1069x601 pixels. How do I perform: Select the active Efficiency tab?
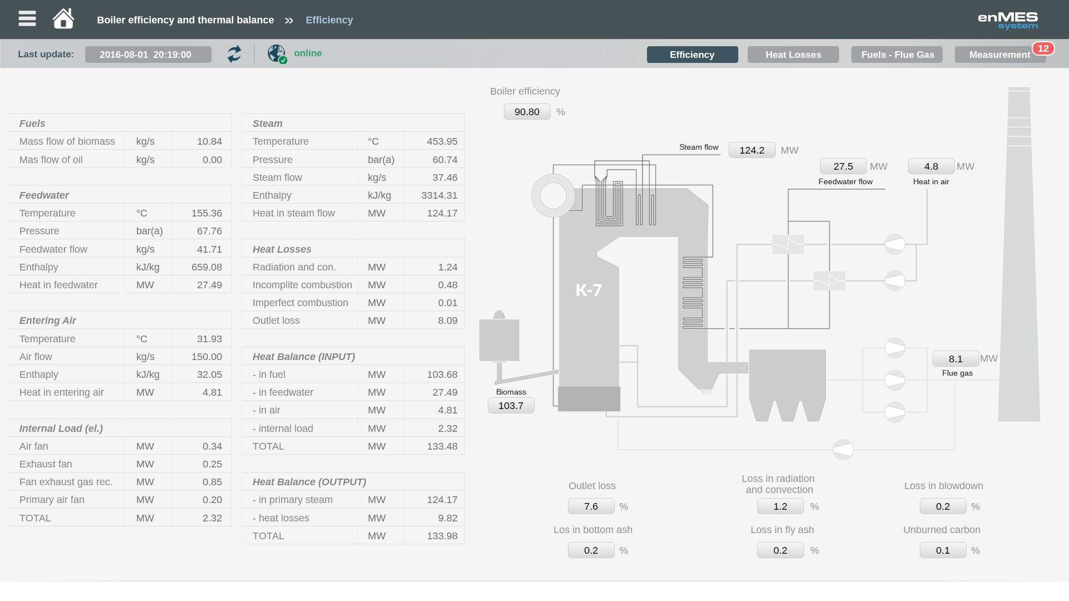tap(692, 55)
